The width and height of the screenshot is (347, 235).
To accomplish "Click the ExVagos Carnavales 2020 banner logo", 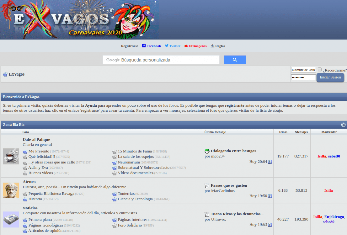I will (79, 20).
